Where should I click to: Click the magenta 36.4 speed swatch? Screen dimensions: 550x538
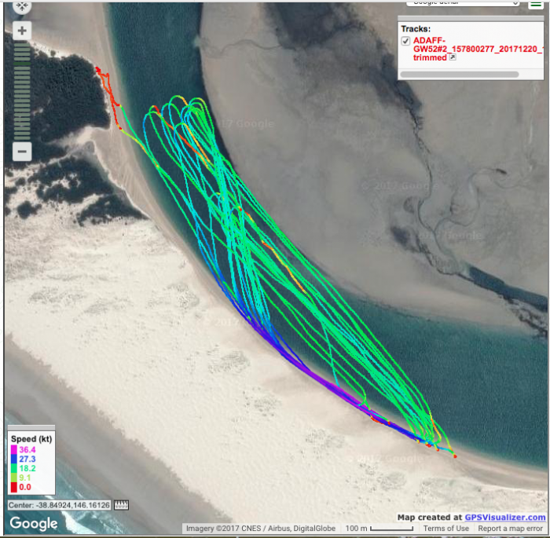pos(13,449)
